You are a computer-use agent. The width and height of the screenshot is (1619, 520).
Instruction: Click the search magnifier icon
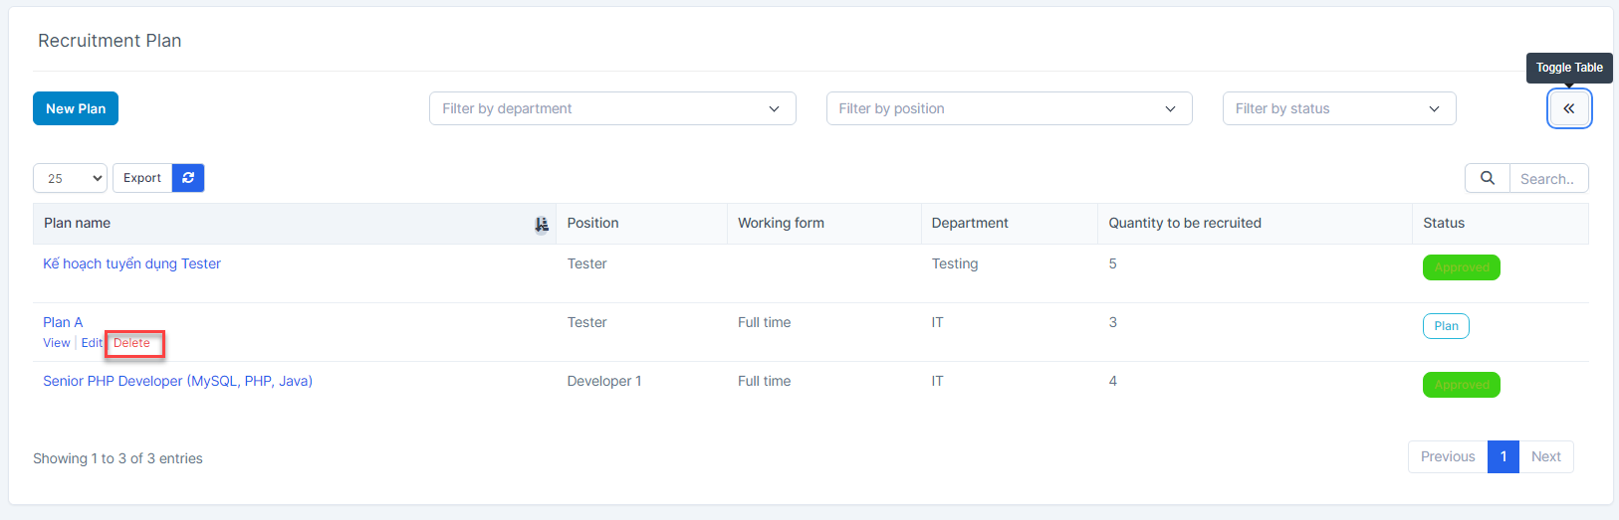(1487, 178)
